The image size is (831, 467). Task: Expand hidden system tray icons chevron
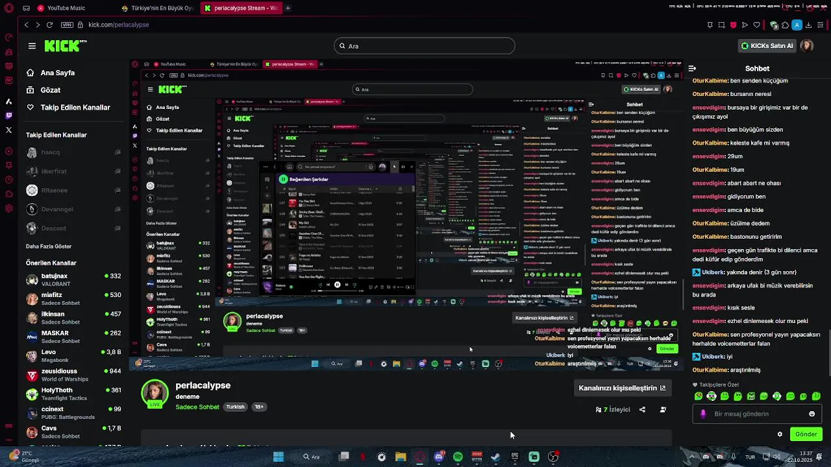(x=691, y=457)
